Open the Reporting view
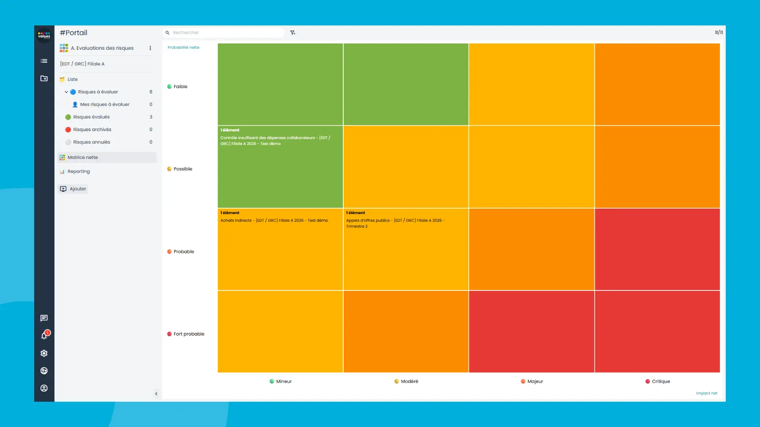This screenshot has height=427, width=760. pos(79,172)
